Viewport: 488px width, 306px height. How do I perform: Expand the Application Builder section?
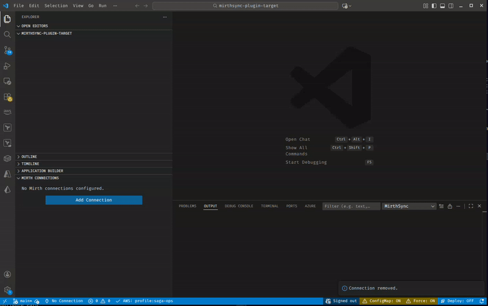94,171
